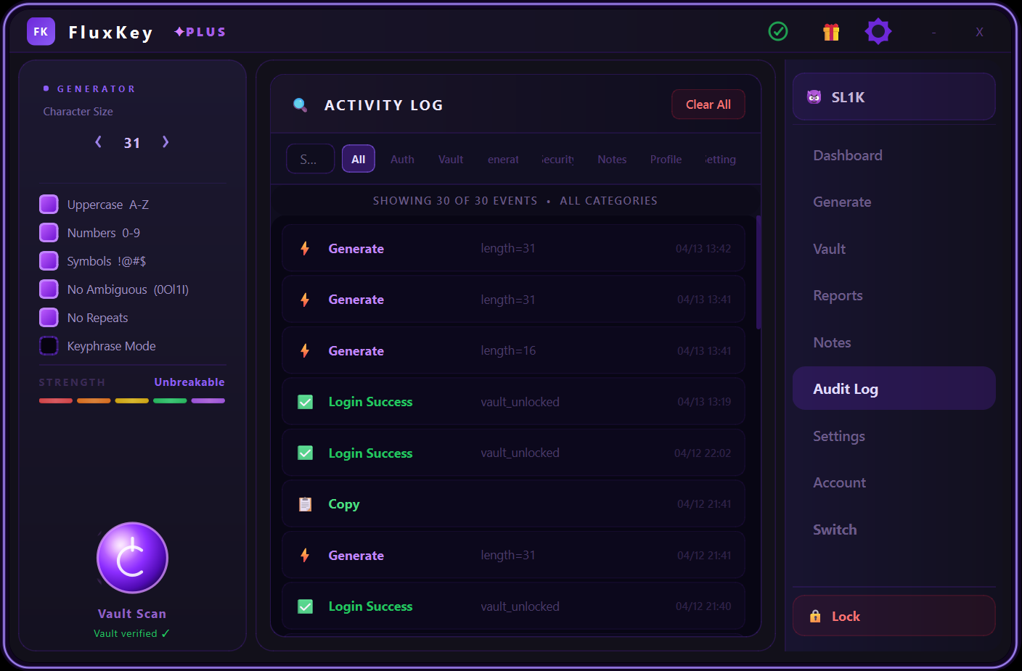Click the activity log scrollbar thumb
This screenshot has width=1022, height=671.
pos(759,272)
